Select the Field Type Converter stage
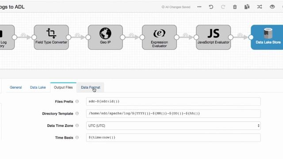 (x=51, y=37)
